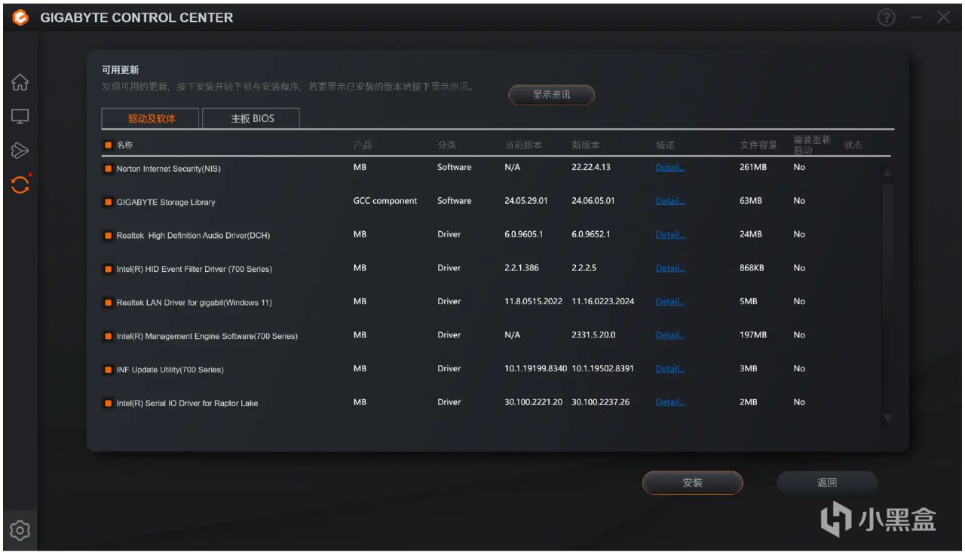Click new version 11.16.0223.2024 cell
The image size is (965, 552).
603,301
